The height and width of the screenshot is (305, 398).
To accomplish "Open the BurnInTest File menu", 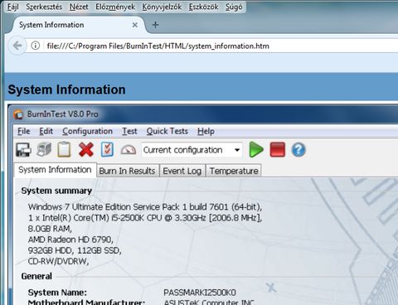I will [x=24, y=131].
